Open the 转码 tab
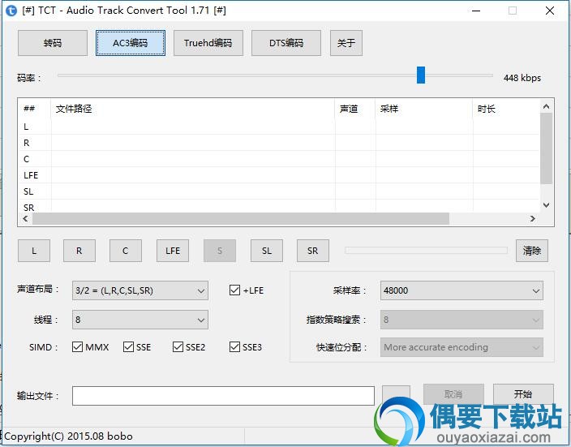Screen dimensions: 571x447 click(53, 43)
